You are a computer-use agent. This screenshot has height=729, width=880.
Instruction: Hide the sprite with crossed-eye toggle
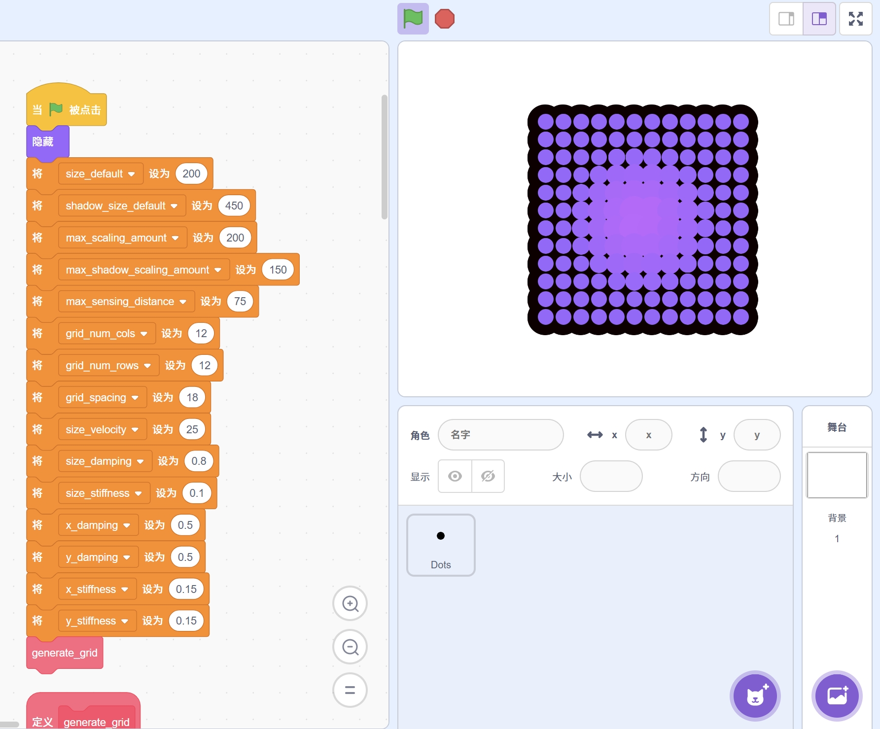[x=488, y=476]
